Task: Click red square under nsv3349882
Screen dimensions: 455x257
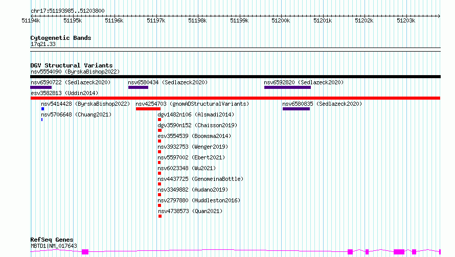Action: tap(160, 195)
